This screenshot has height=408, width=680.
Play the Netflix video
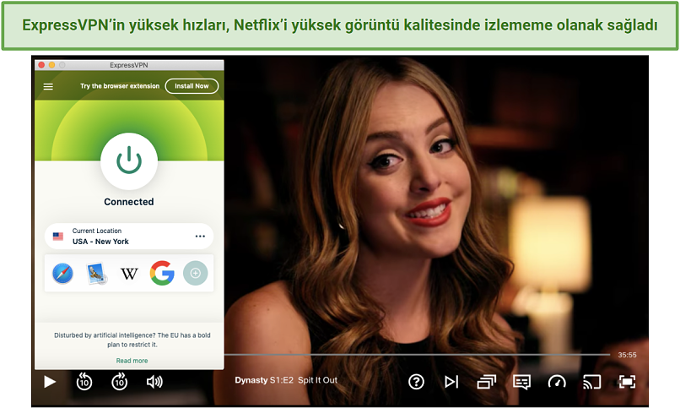pos(50,382)
